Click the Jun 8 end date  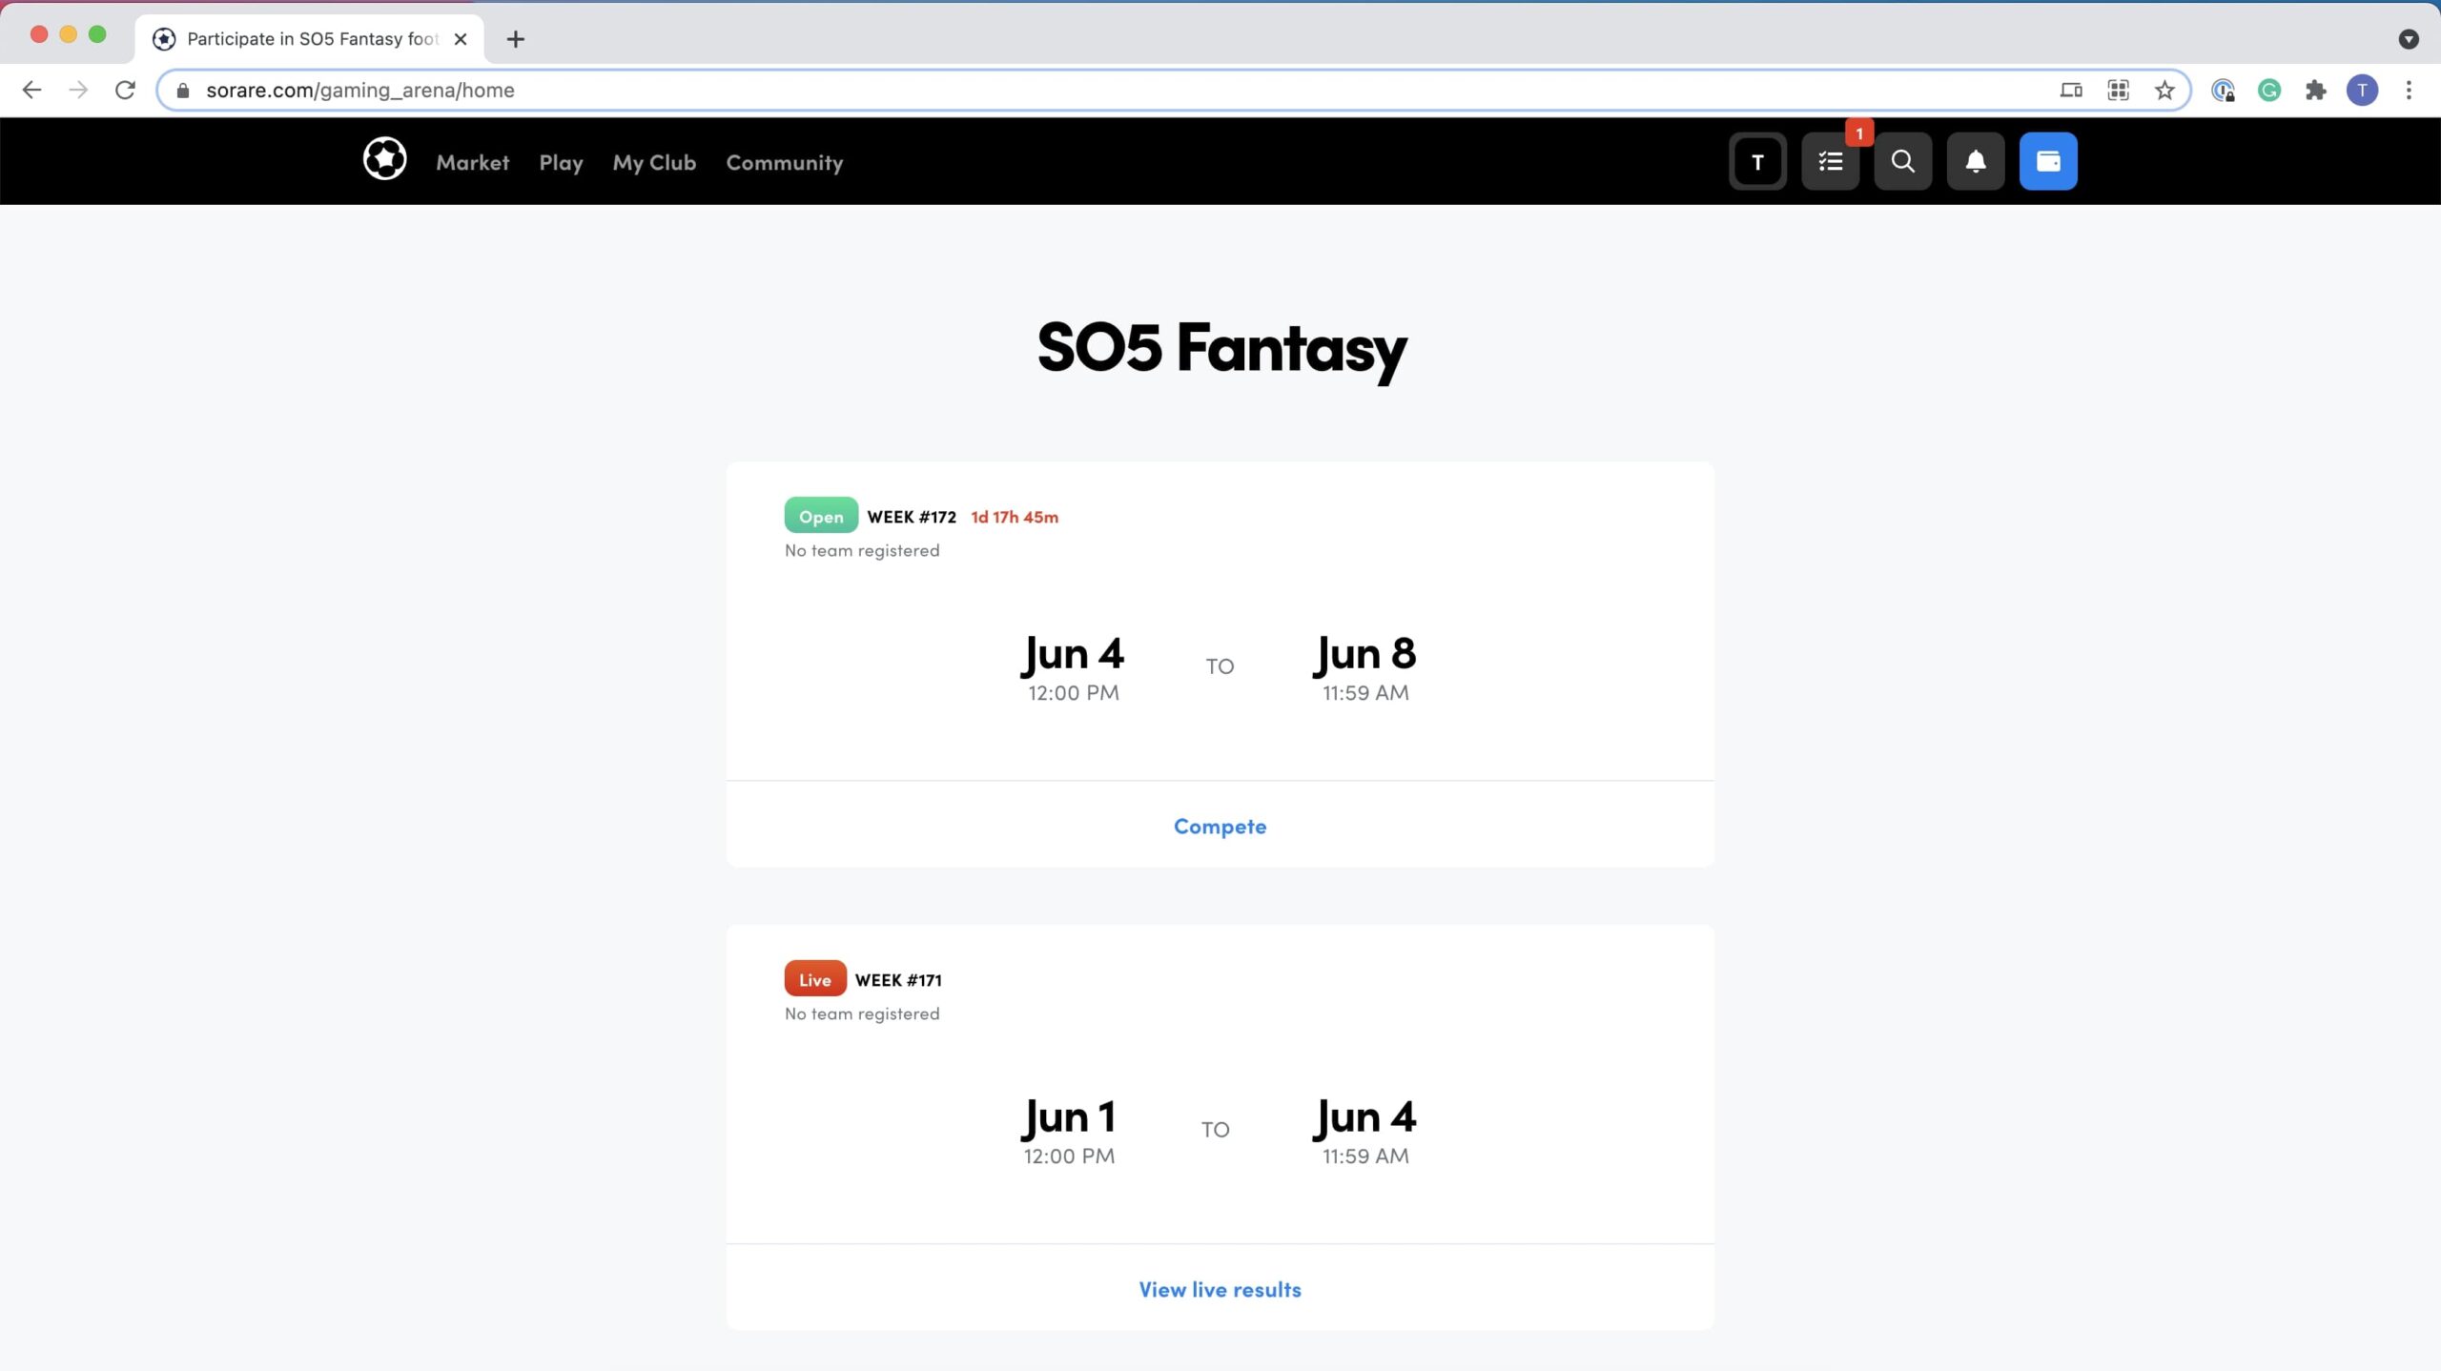[1364, 654]
